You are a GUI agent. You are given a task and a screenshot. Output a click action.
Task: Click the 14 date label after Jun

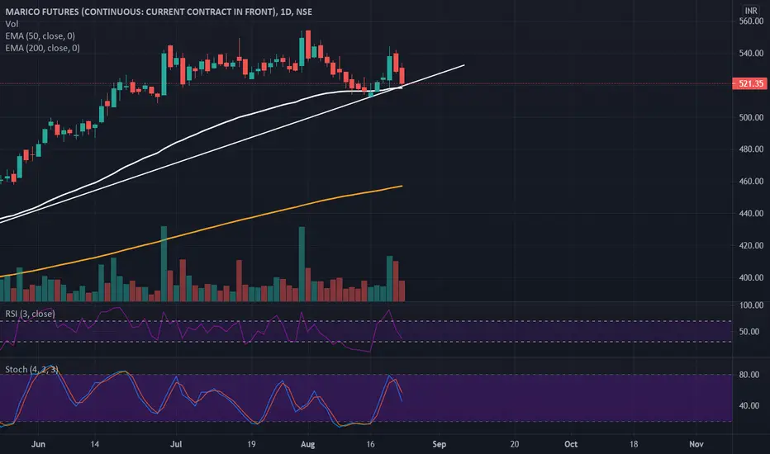click(x=94, y=444)
